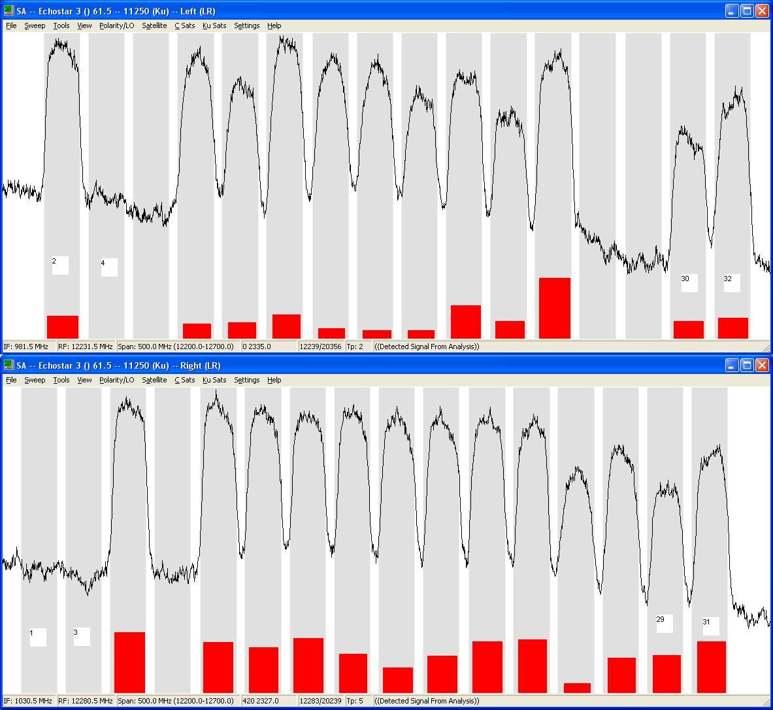Open the Sweep menu in the Left (LR) window
Screen dimensions: 773x710
(35, 25)
